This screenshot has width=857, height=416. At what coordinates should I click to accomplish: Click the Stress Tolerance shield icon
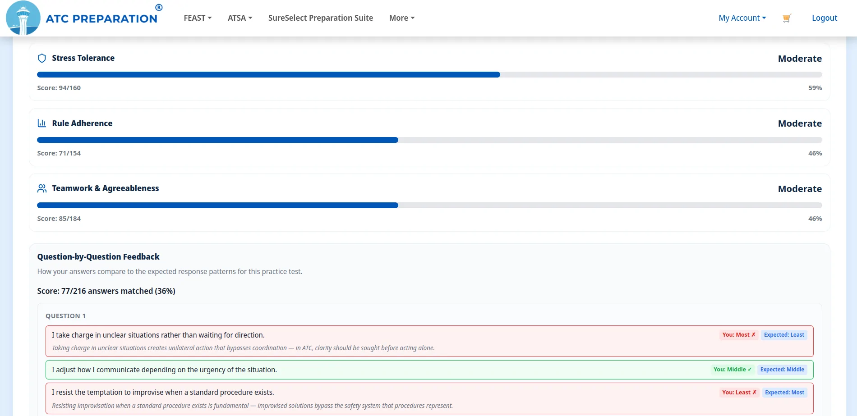[x=42, y=58]
